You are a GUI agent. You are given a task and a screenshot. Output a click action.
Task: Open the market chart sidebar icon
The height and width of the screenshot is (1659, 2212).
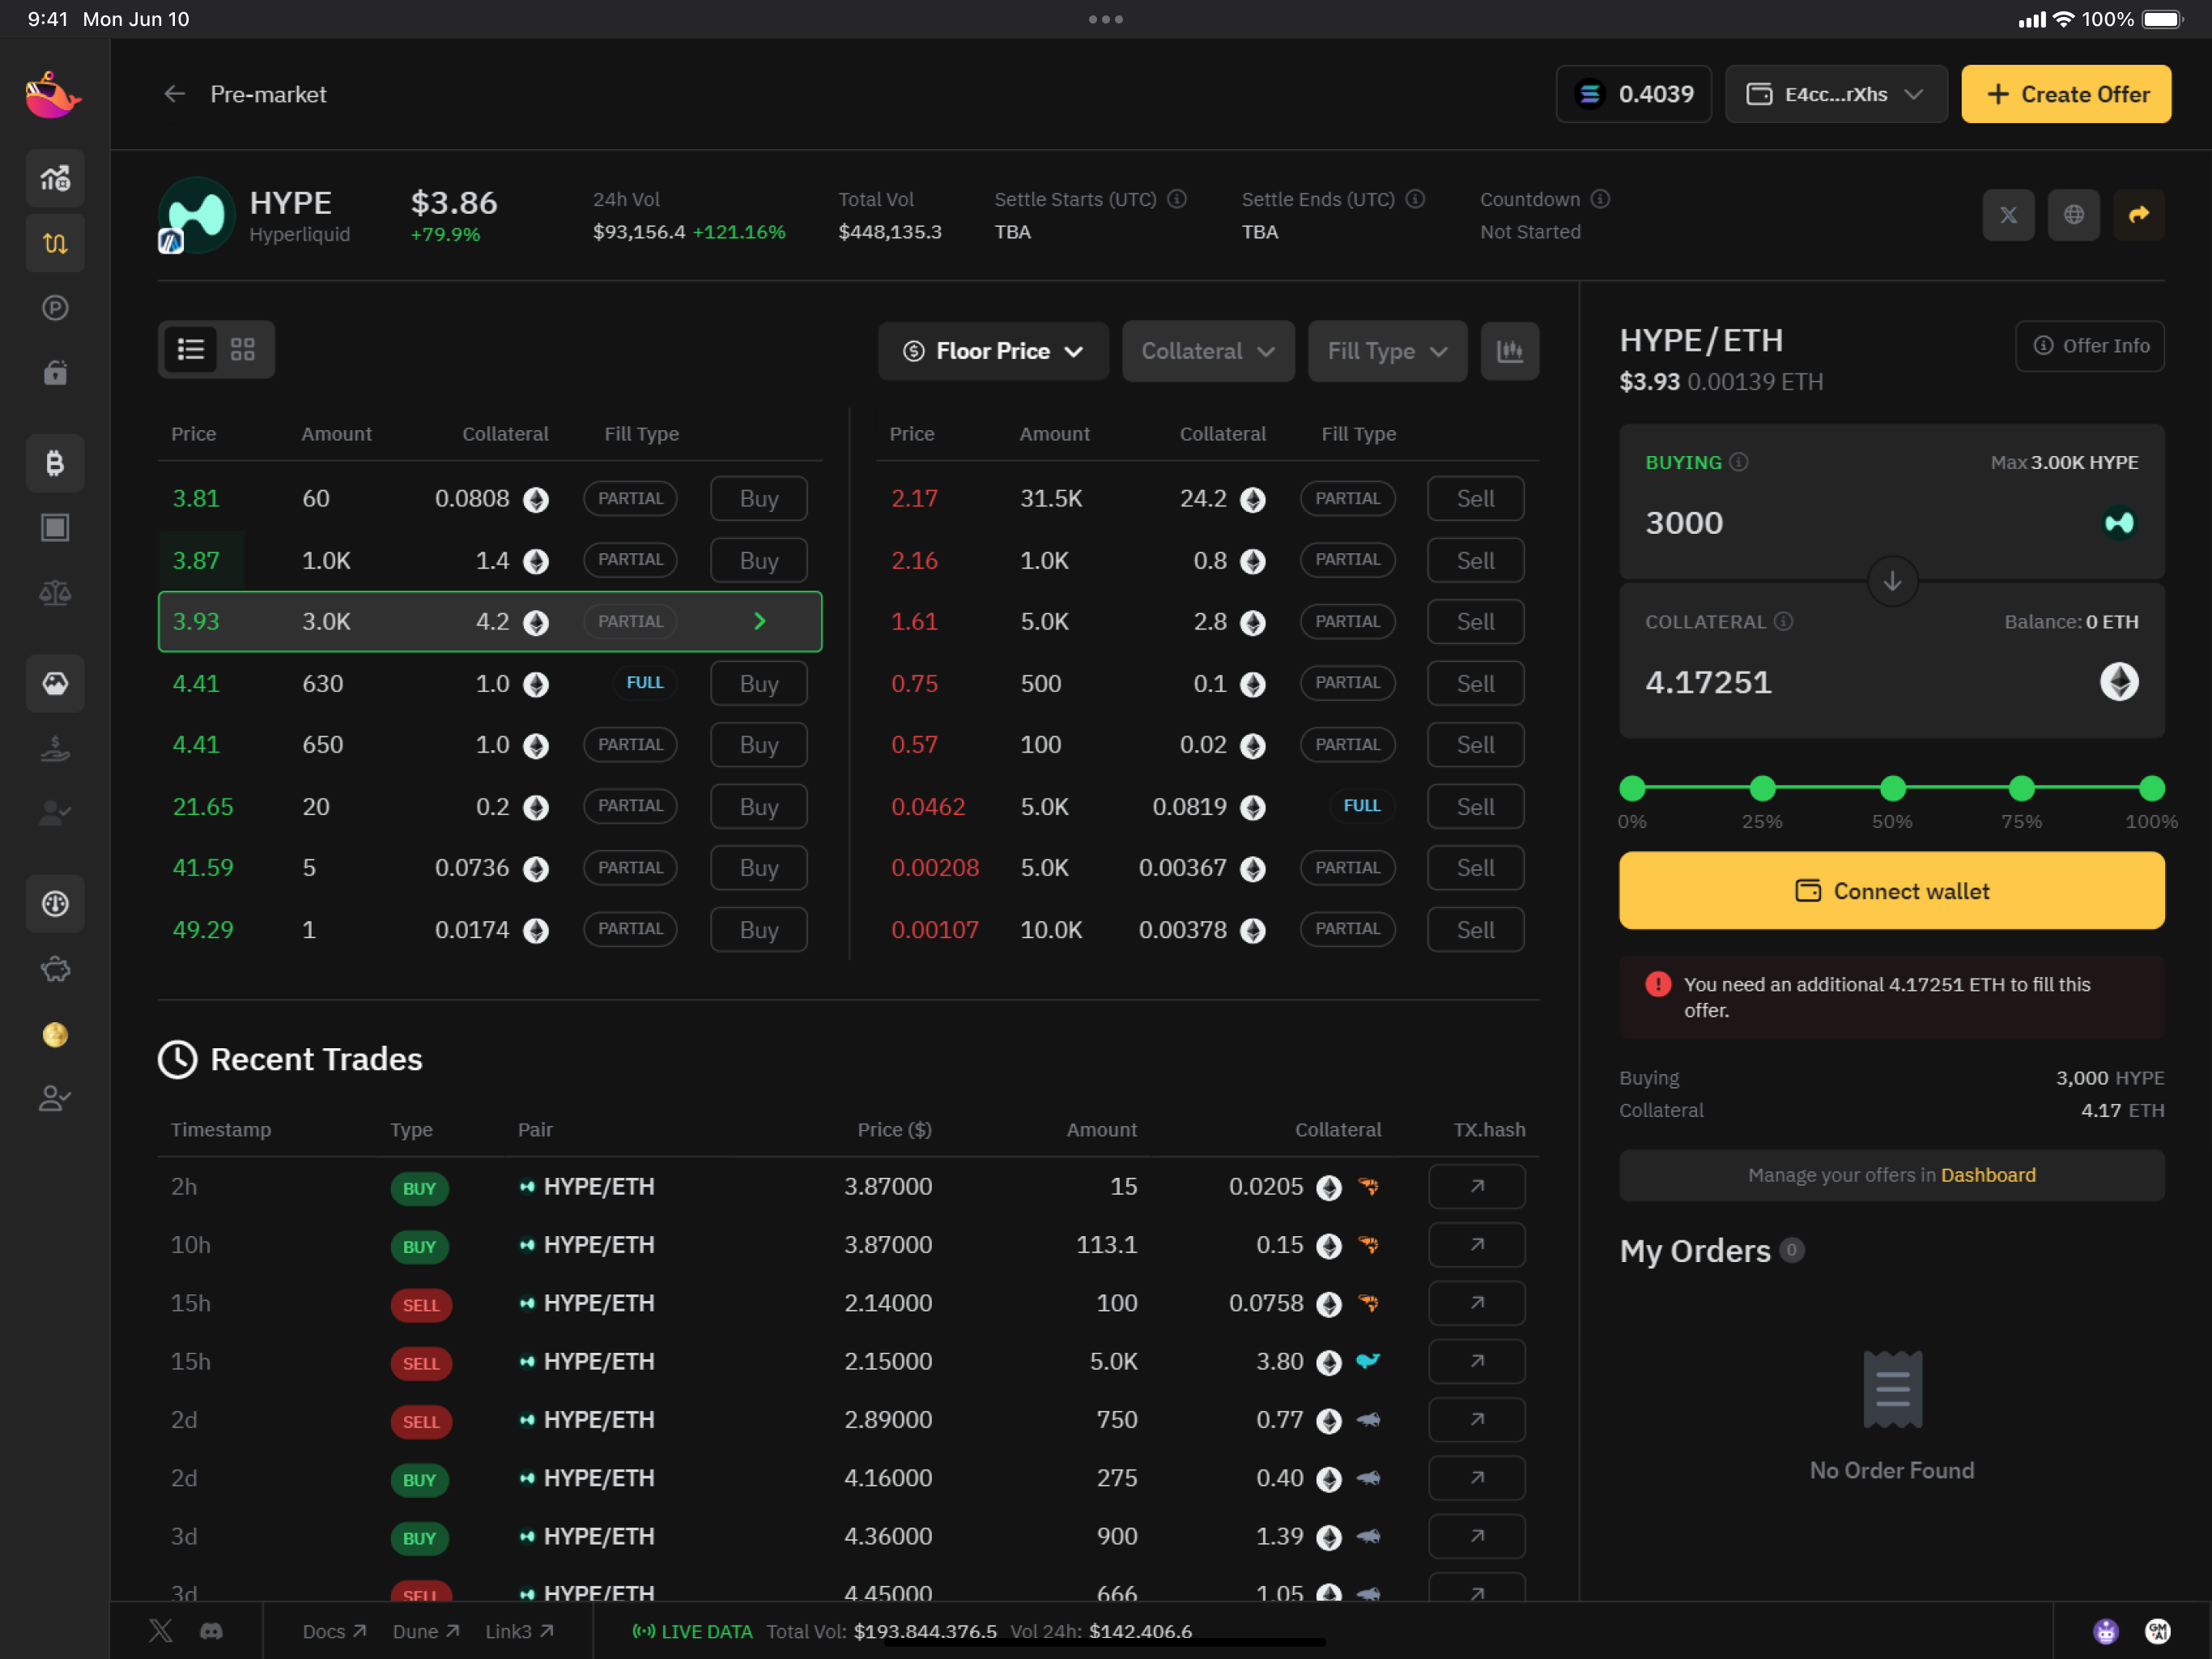[x=55, y=178]
